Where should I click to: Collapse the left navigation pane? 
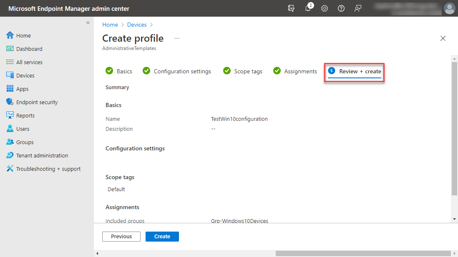point(88,23)
